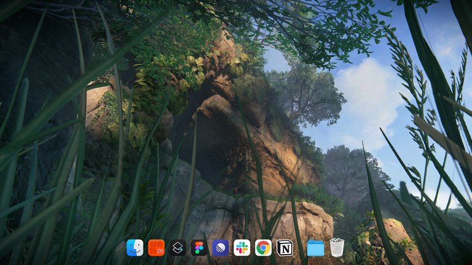This screenshot has height=265, width=472.
Task: Open Slack from the dock
Action: (x=242, y=248)
